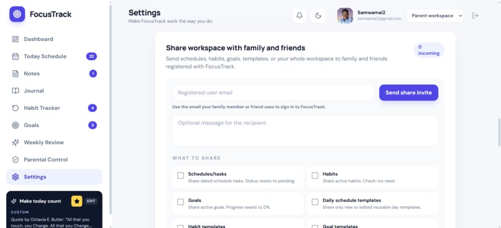
Task: Click the 0 incoming badge
Action: coord(429,50)
